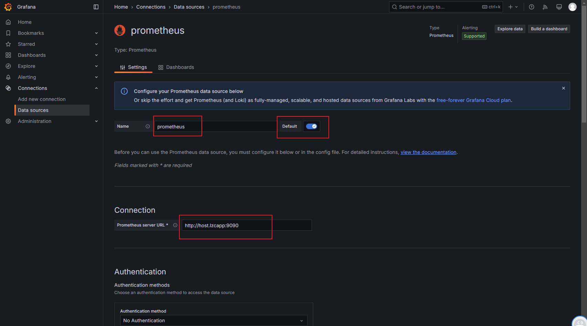The width and height of the screenshot is (587, 326).
Task: Select Add new connection in sidebar
Action: (42, 99)
